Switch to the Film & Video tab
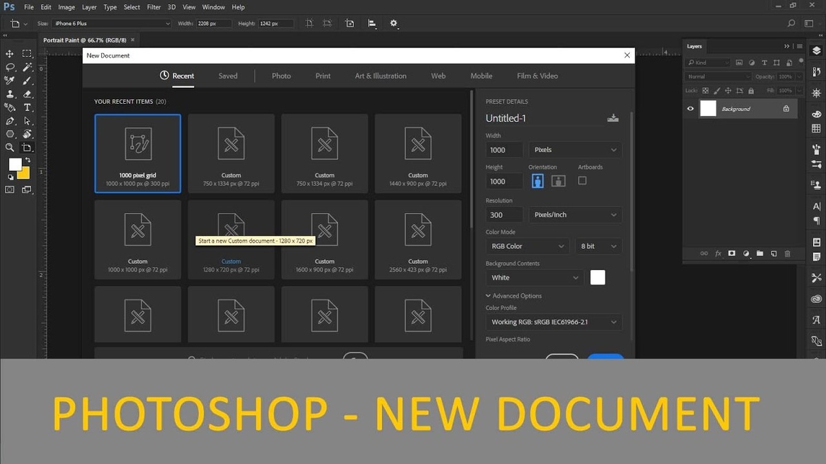The width and height of the screenshot is (826, 464). pyautogui.click(x=538, y=76)
